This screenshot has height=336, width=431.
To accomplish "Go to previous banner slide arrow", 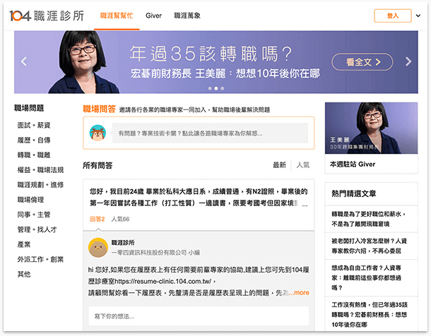I will click(x=24, y=61).
